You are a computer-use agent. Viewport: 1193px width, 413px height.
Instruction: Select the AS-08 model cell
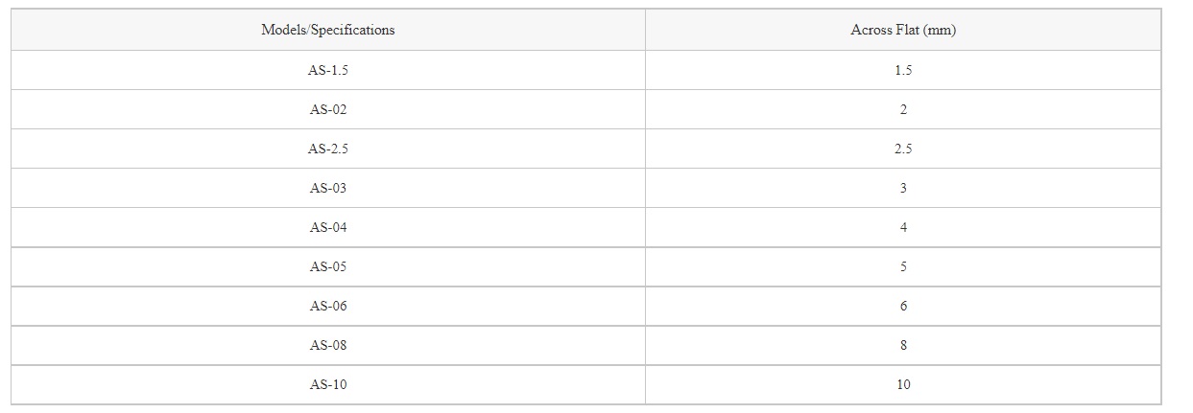point(328,345)
